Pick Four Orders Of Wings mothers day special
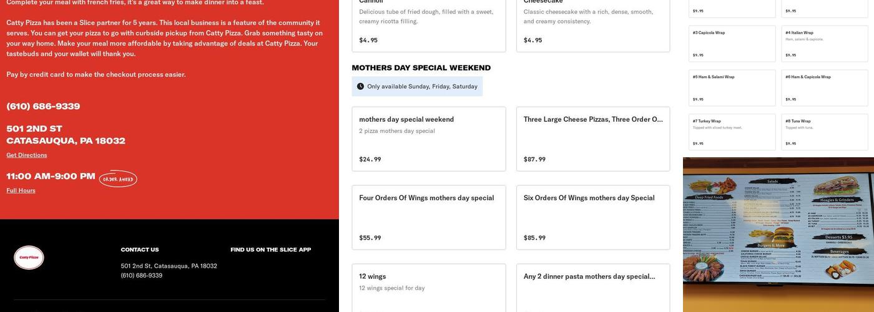The height and width of the screenshot is (312, 874). point(428,218)
